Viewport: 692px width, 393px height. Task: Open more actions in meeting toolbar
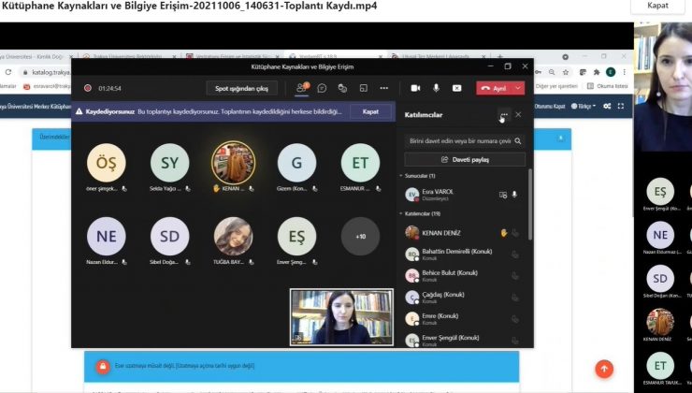point(383,88)
